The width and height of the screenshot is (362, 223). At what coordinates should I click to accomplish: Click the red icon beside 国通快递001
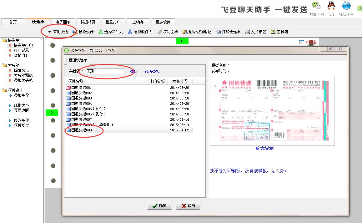[68, 88]
